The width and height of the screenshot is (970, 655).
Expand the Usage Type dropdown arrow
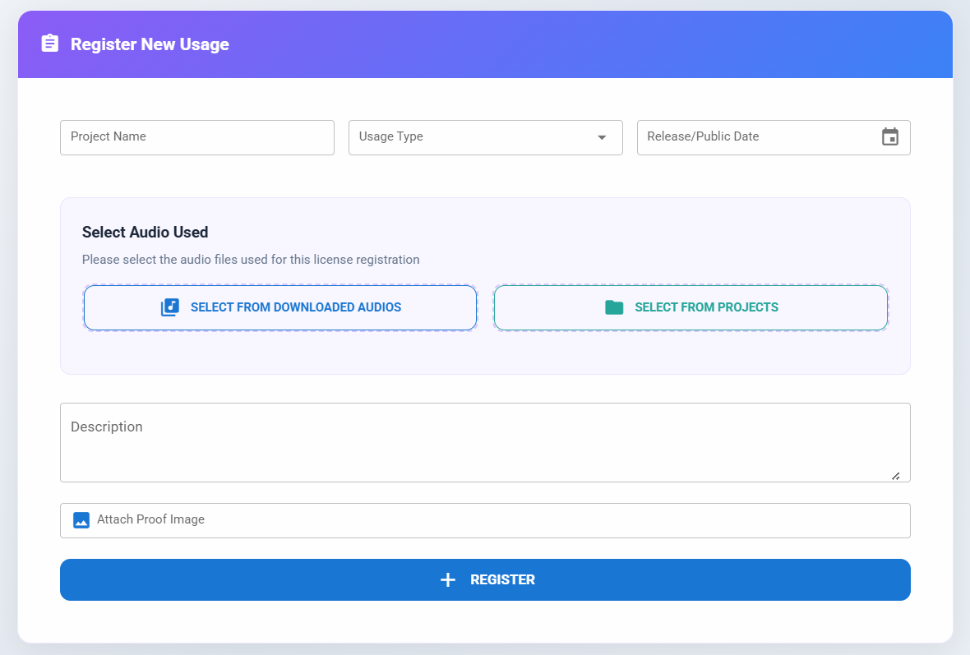[602, 137]
